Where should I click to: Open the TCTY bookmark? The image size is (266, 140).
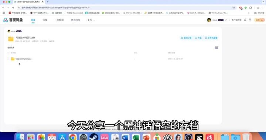40,13
